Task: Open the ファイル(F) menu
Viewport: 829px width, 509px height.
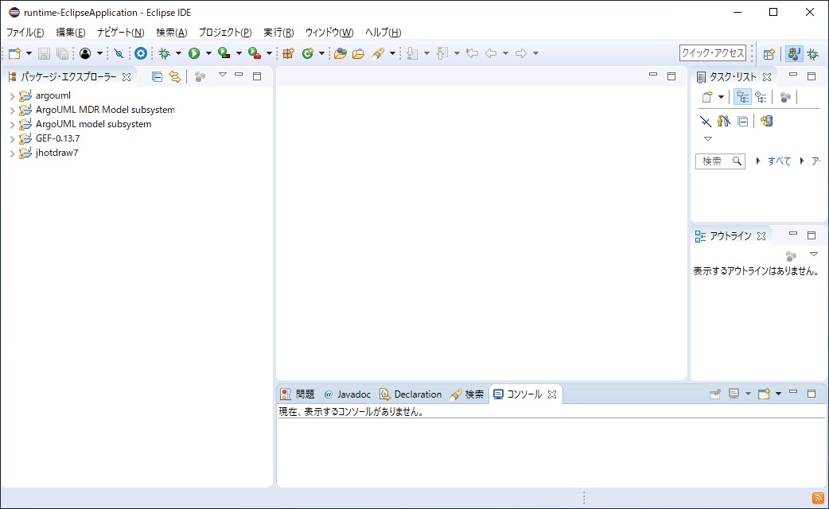Action: tap(25, 33)
